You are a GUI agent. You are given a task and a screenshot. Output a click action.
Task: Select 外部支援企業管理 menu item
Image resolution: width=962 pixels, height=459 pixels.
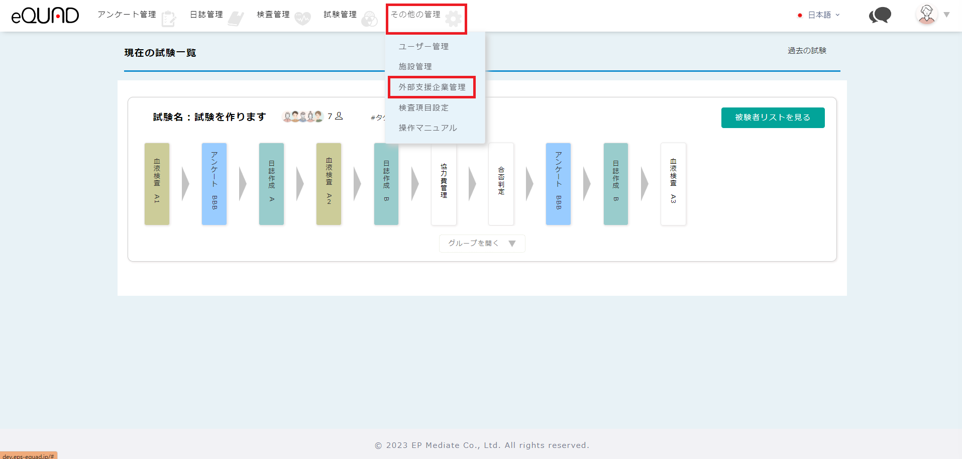pos(432,87)
